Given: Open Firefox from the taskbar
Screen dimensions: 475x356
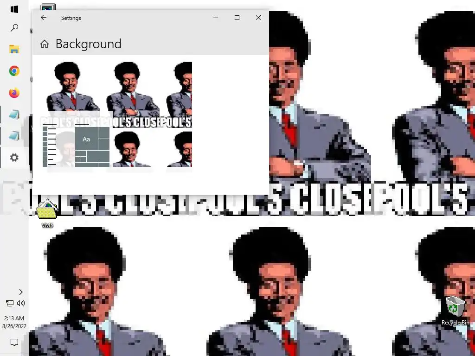Looking at the screenshot, I should click(x=14, y=93).
